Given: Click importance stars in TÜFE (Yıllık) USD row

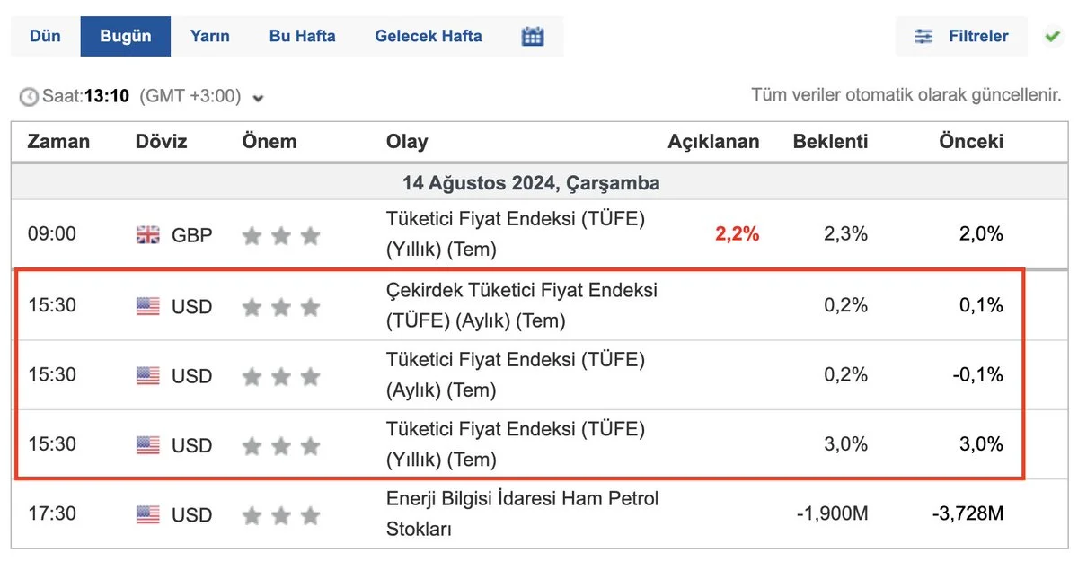Looking at the screenshot, I should 280,445.
